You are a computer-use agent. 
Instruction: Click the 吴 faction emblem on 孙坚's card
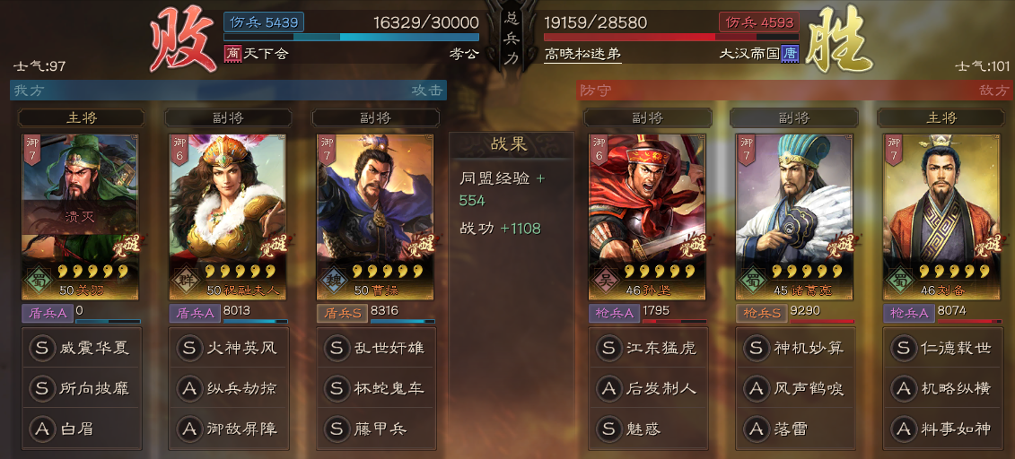pyautogui.click(x=603, y=282)
